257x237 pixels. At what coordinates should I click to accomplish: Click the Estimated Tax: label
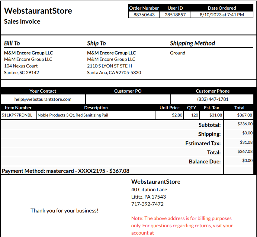pyautogui.click(x=203, y=143)
